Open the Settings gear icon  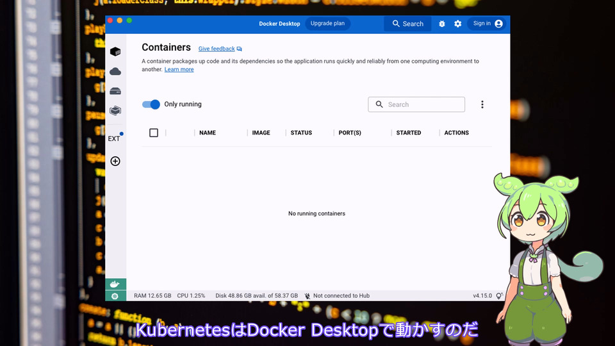pos(457,24)
